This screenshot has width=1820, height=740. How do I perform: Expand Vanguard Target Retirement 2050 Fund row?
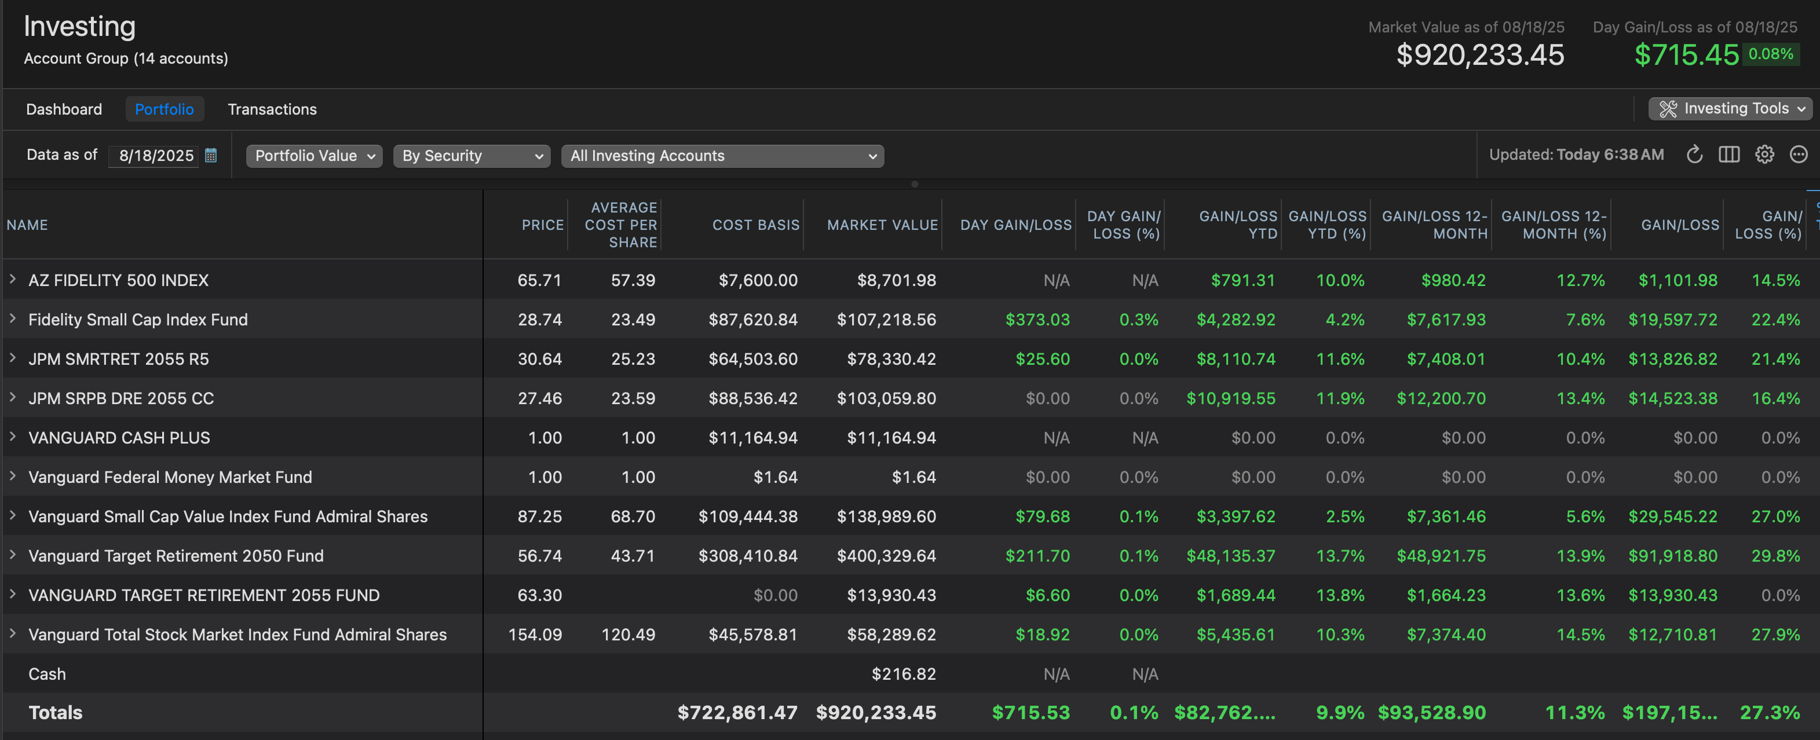13,556
